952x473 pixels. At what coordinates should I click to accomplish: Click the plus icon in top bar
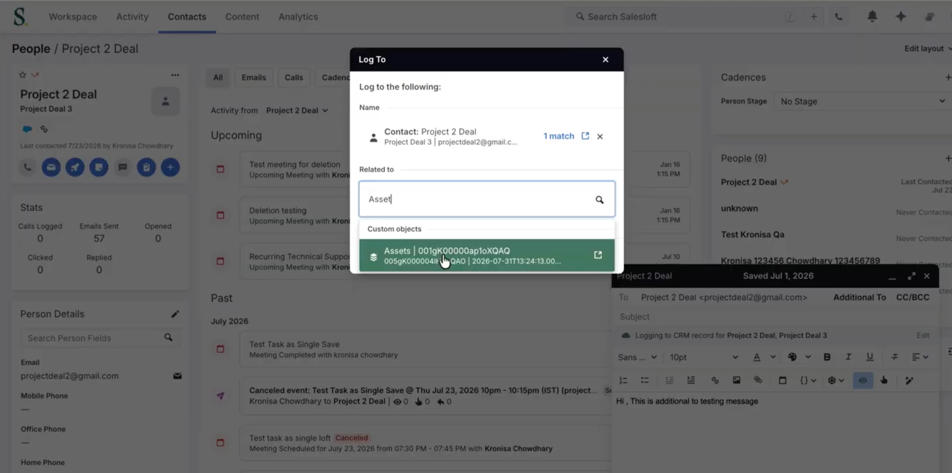click(814, 17)
